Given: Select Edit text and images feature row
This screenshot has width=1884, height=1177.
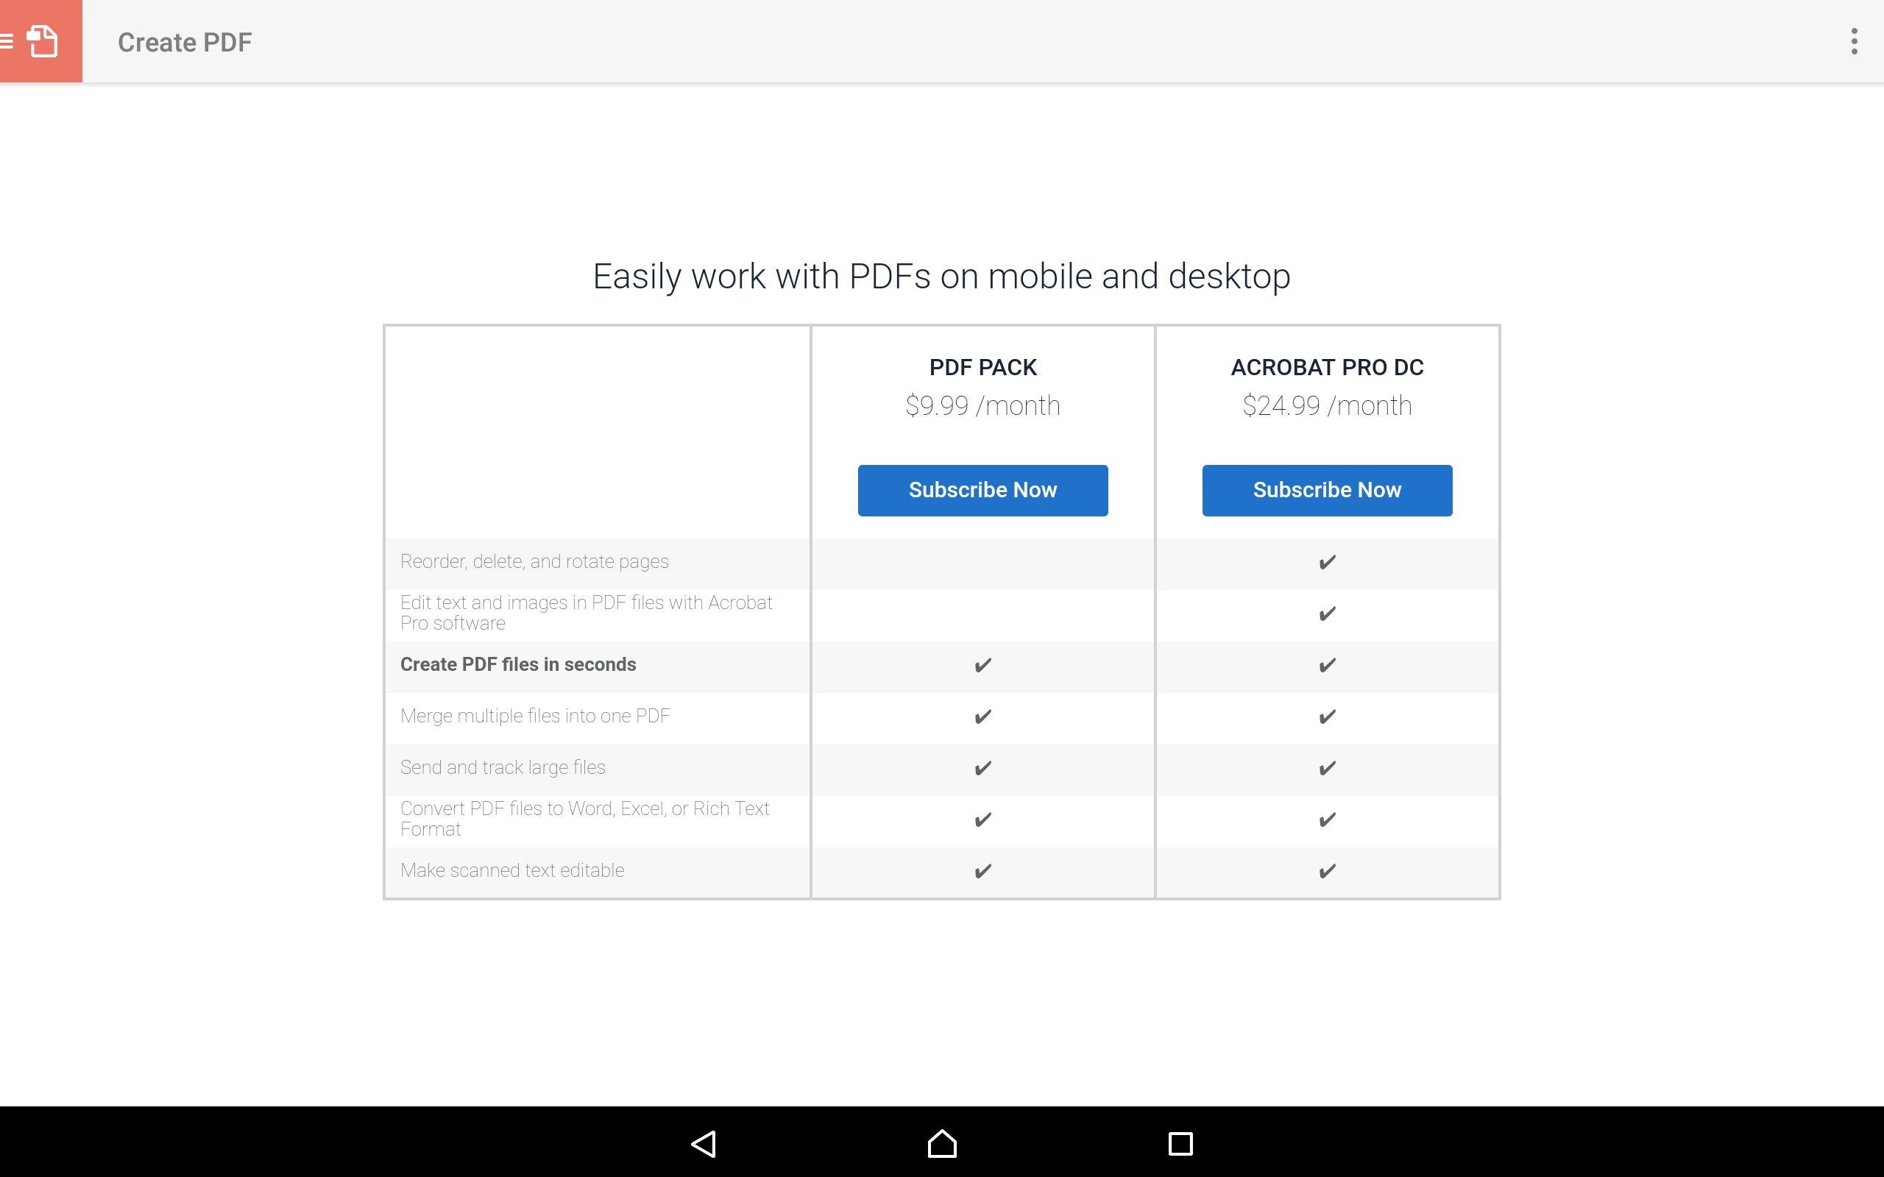Looking at the screenshot, I should [x=586, y=613].
